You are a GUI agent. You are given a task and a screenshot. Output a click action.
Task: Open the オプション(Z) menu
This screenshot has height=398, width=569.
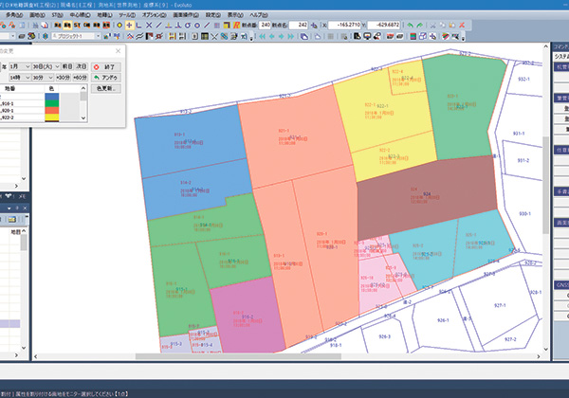pyautogui.click(x=152, y=14)
